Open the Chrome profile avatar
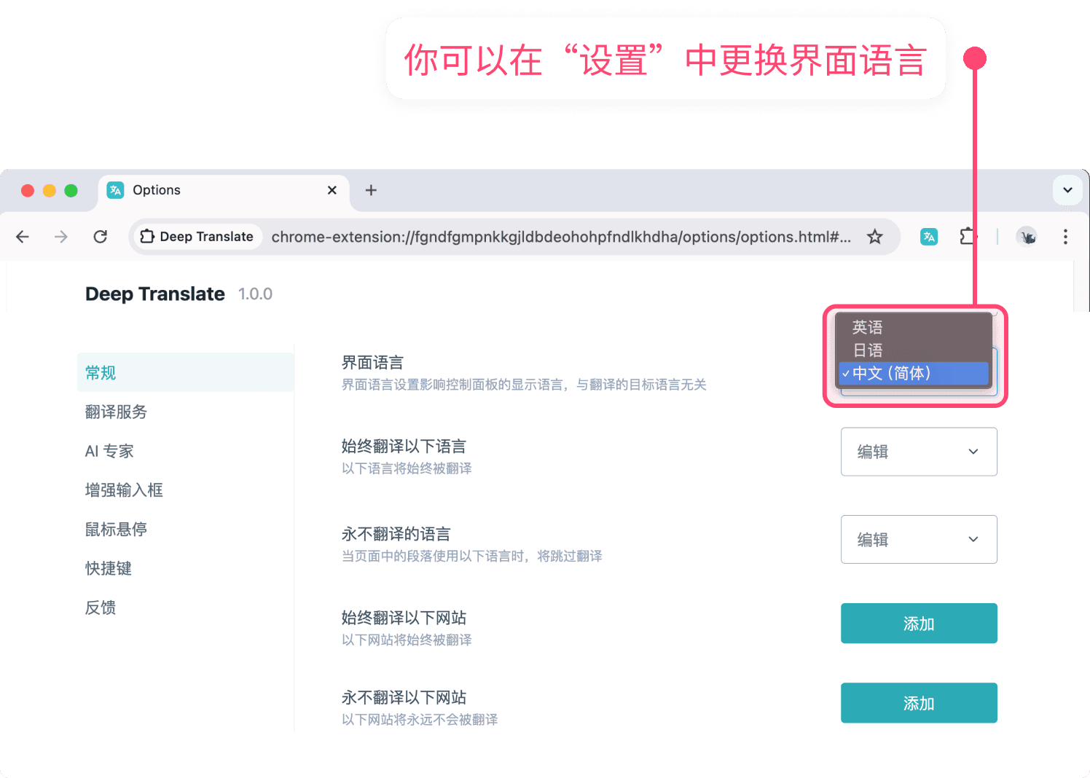The width and height of the screenshot is (1090, 778). pyautogui.click(x=1027, y=237)
